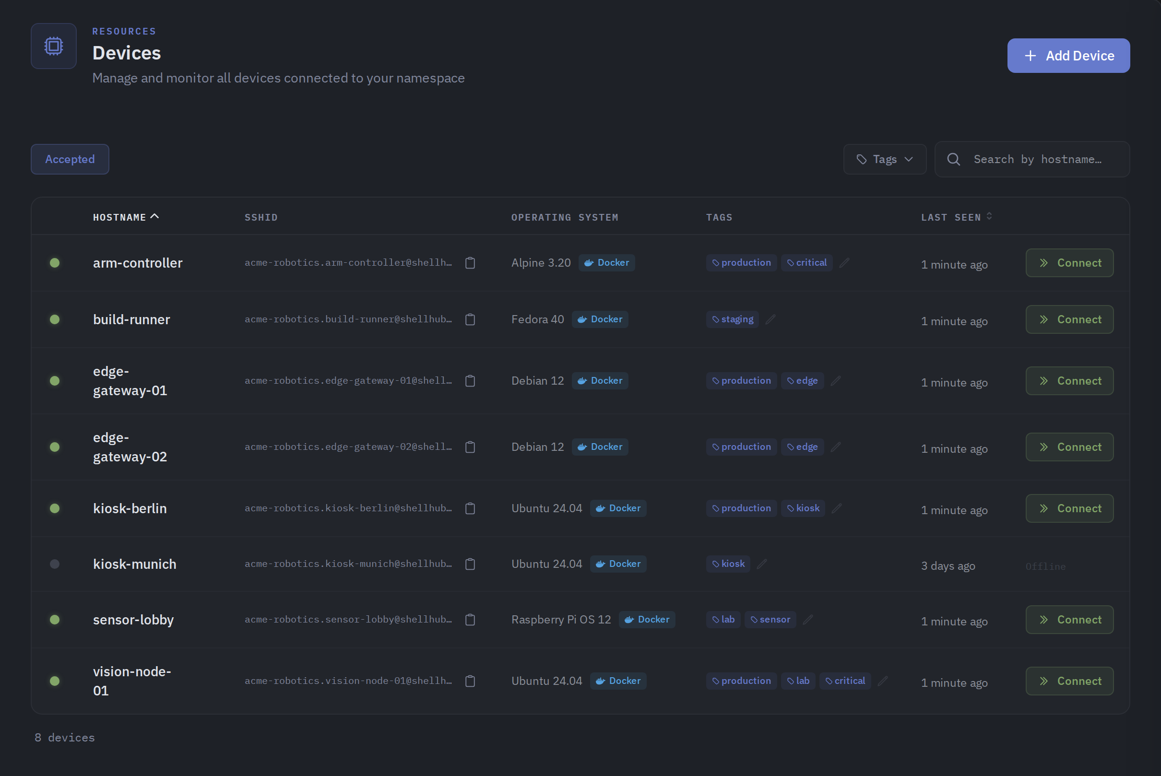Click online status dot for arm-controller
Image resolution: width=1161 pixels, height=776 pixels.
[55, 263]
